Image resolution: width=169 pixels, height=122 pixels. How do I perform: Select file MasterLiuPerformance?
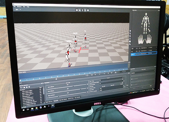(x=28, y=99)
